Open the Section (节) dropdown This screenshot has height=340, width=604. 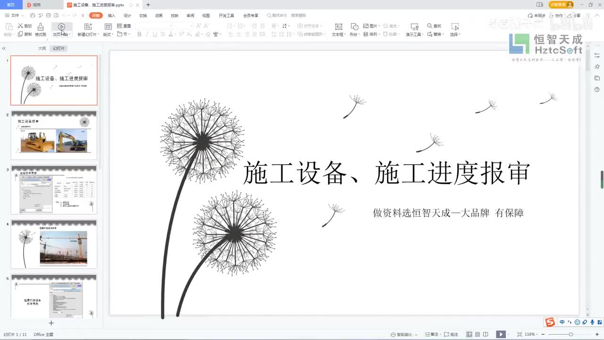tap(124, 34)
